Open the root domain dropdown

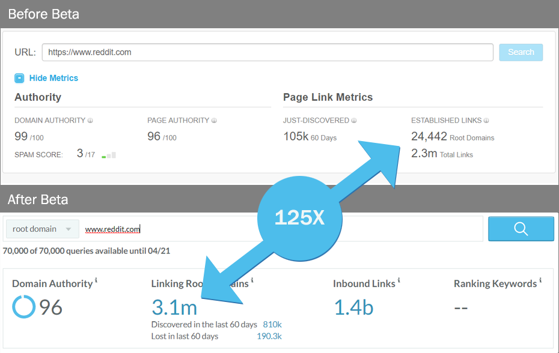[x=43, y=229]
